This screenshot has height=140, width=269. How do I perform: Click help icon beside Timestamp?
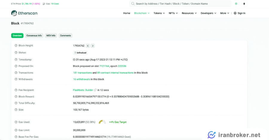tap(16, 60)
